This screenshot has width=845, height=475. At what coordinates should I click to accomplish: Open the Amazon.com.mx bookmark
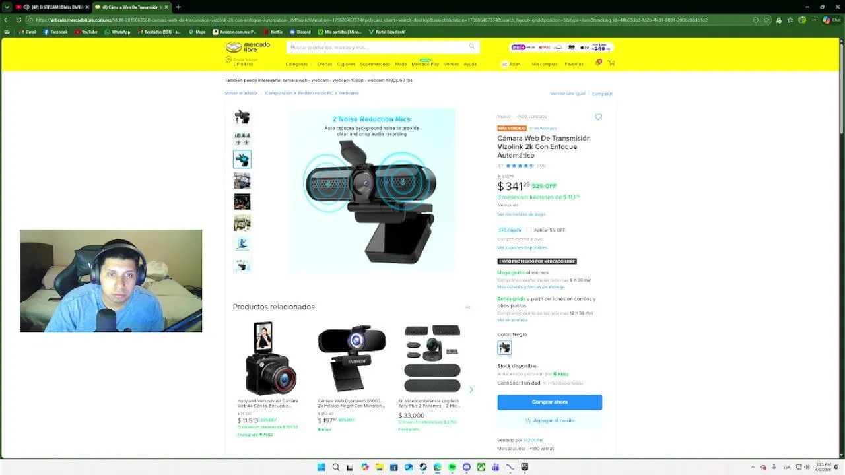pyautogui.click(x=236, y=32)
